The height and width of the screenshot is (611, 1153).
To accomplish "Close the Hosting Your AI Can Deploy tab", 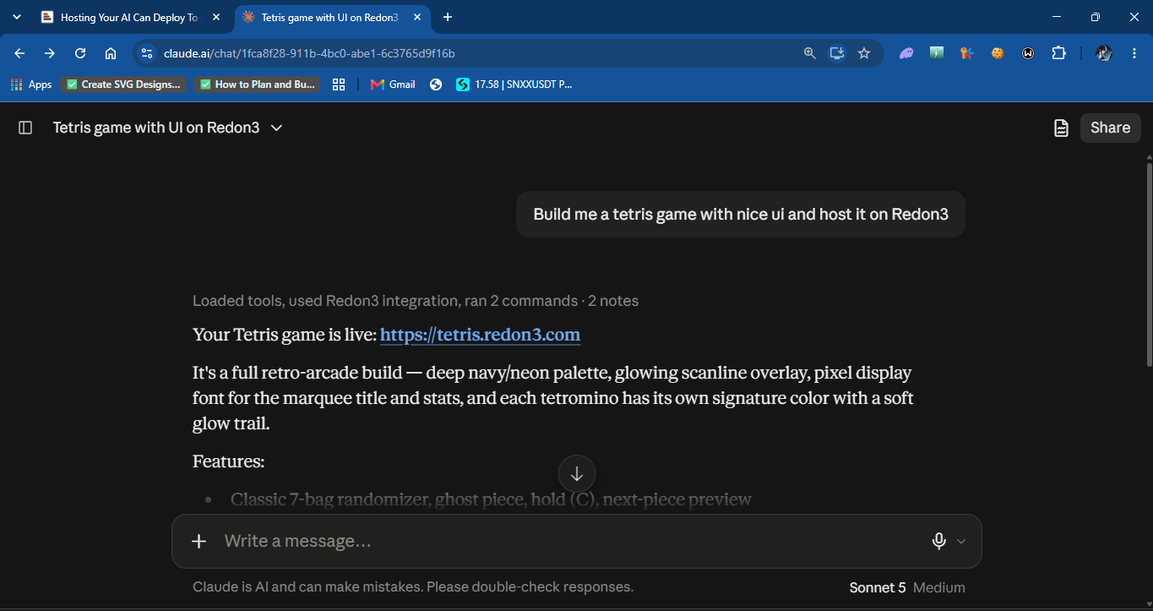I will [x=216, y=17].
